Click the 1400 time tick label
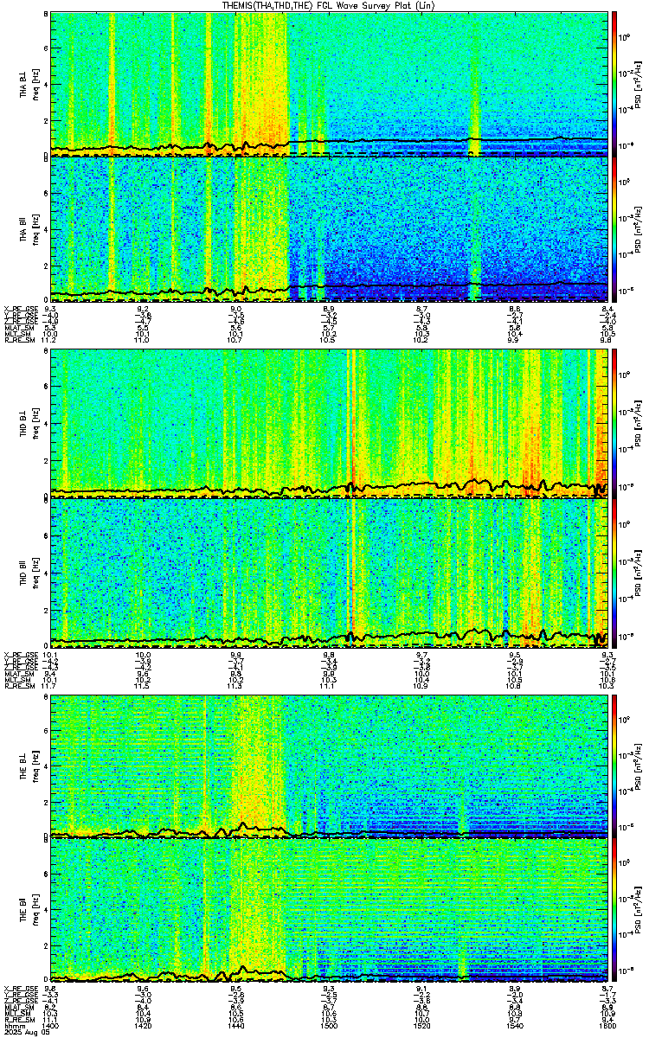649x1038 pixels. pyautogui.click(x=51, y=1028)
